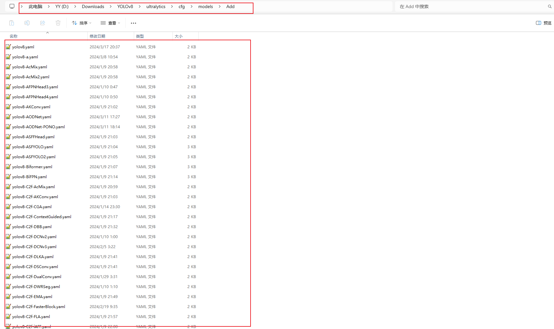Viewport: 554px width, 329px height.
Task: Click the paste icon in toolbar
Action: (12, 23)
